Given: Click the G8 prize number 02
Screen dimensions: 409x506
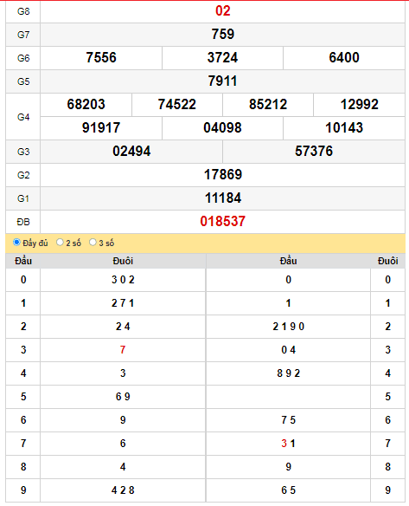Looking at the screenshot, I should click(x=222, y=11).
